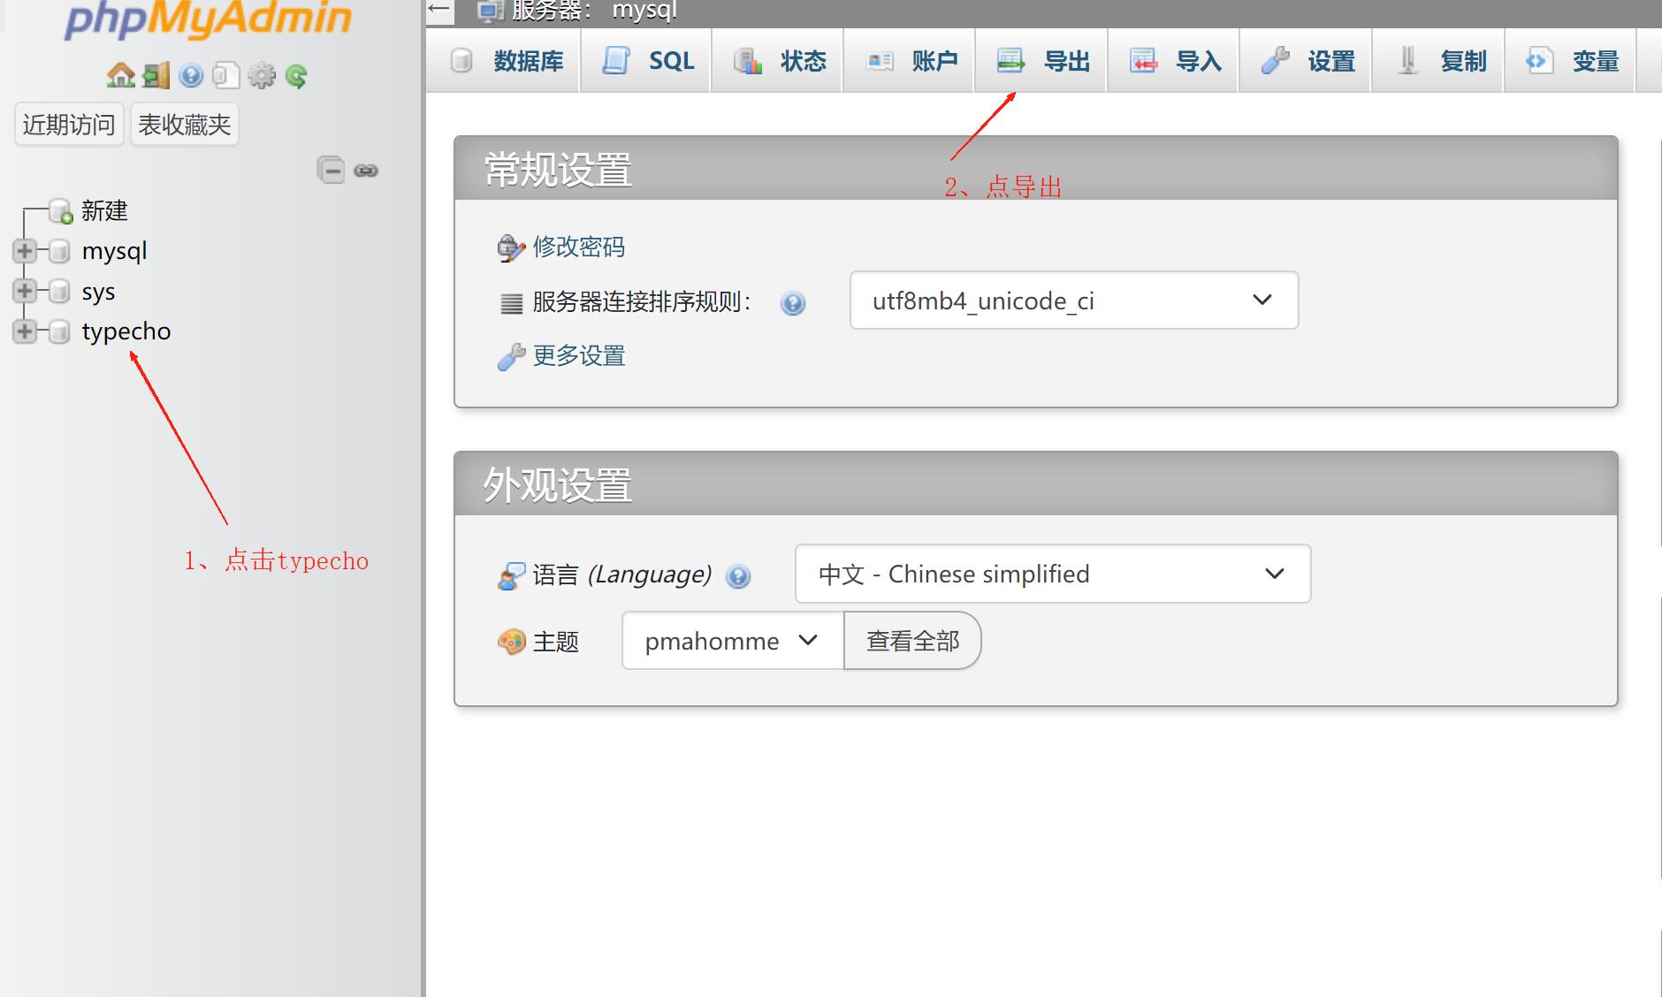
Task: Expand the mysql database tree node
Action: [24, 251]
